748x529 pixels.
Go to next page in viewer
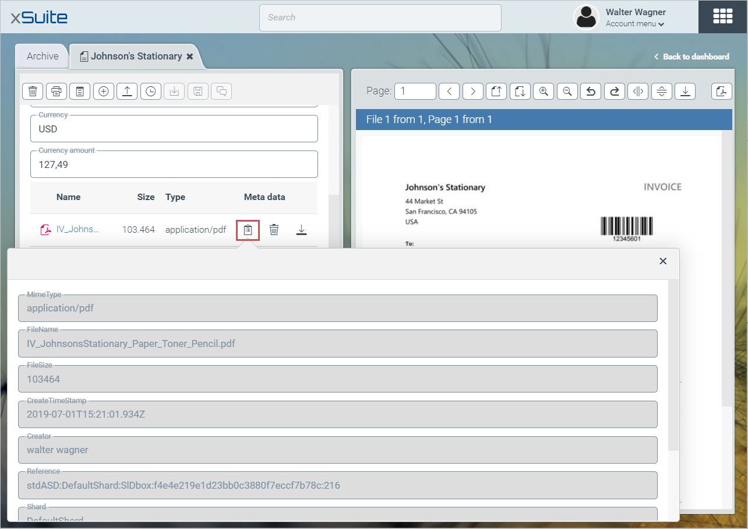(473, 91)
